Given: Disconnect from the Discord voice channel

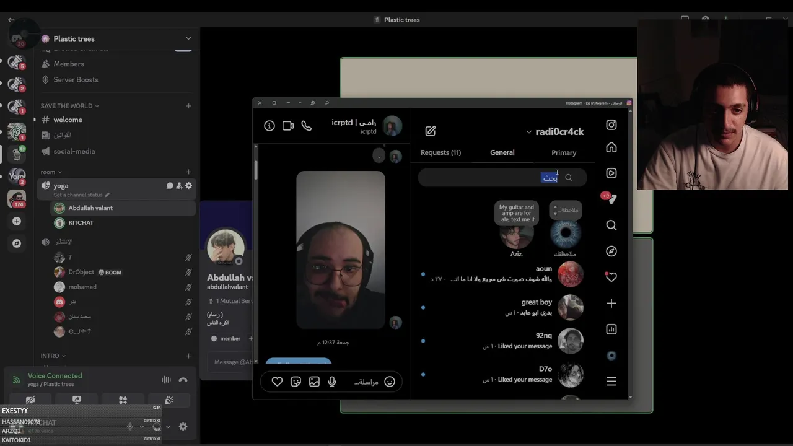Looking at the screenshot, I should [183, 380].
